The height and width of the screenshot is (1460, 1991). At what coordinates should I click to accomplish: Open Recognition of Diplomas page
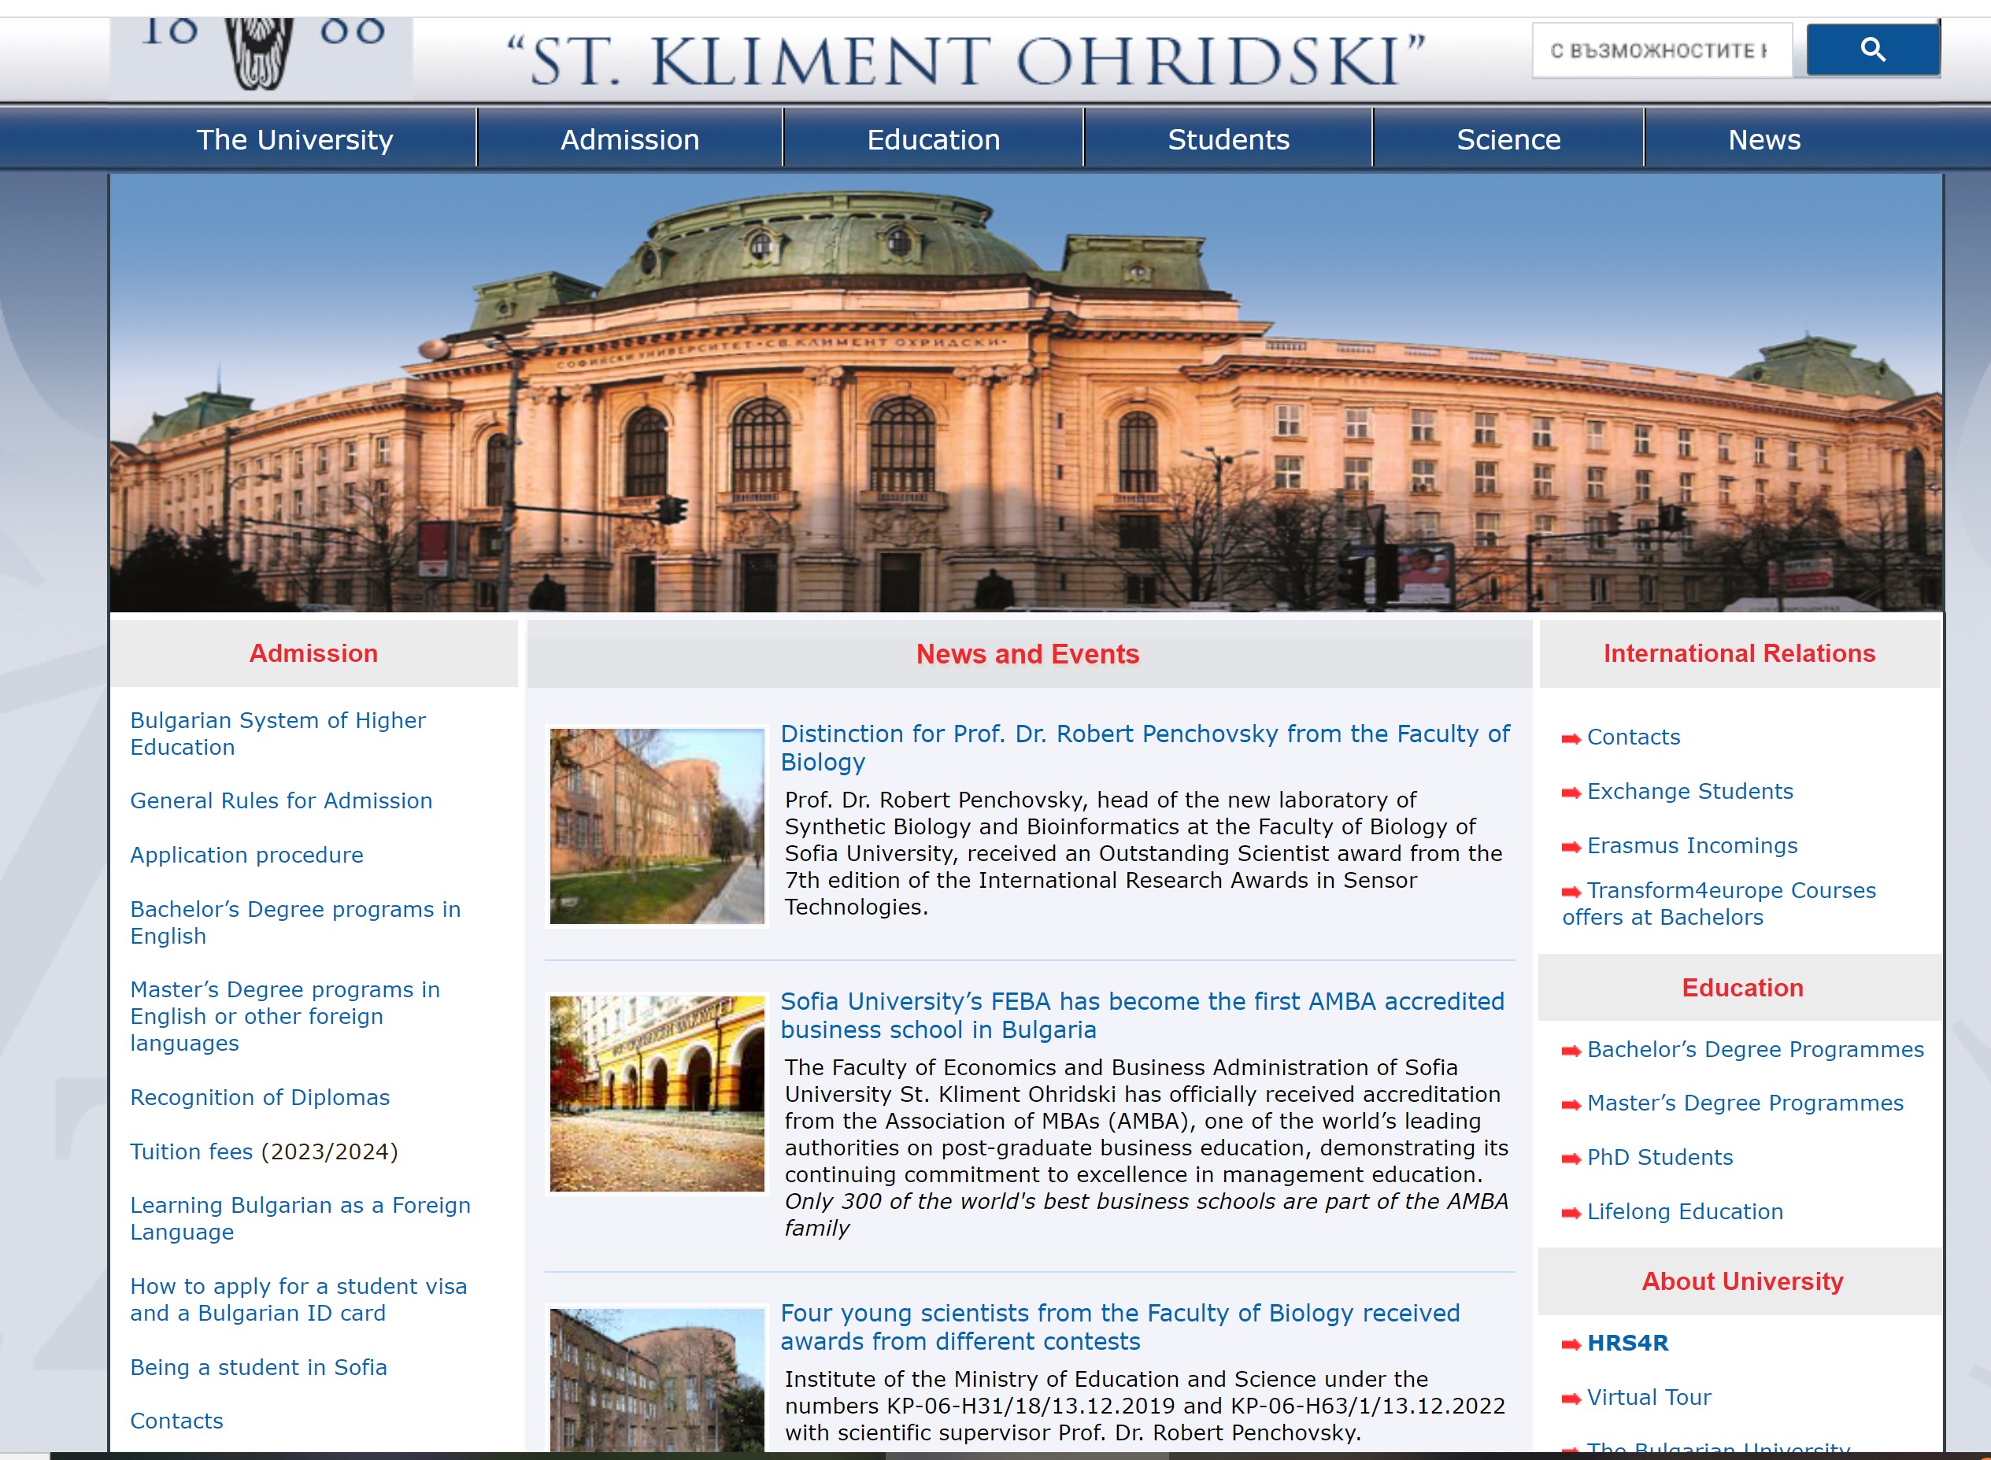pos(260,1098)
